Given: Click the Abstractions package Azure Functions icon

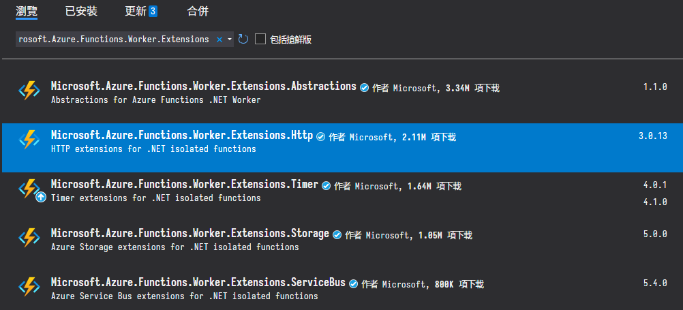Looking at the screenshot, I should [29, 91].
